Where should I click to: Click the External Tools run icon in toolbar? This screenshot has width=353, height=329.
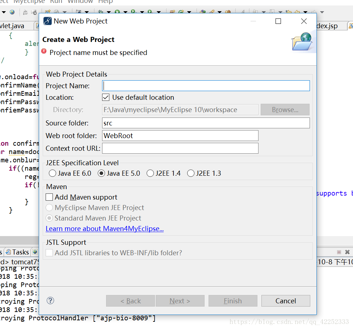click(x=150, y=12)
